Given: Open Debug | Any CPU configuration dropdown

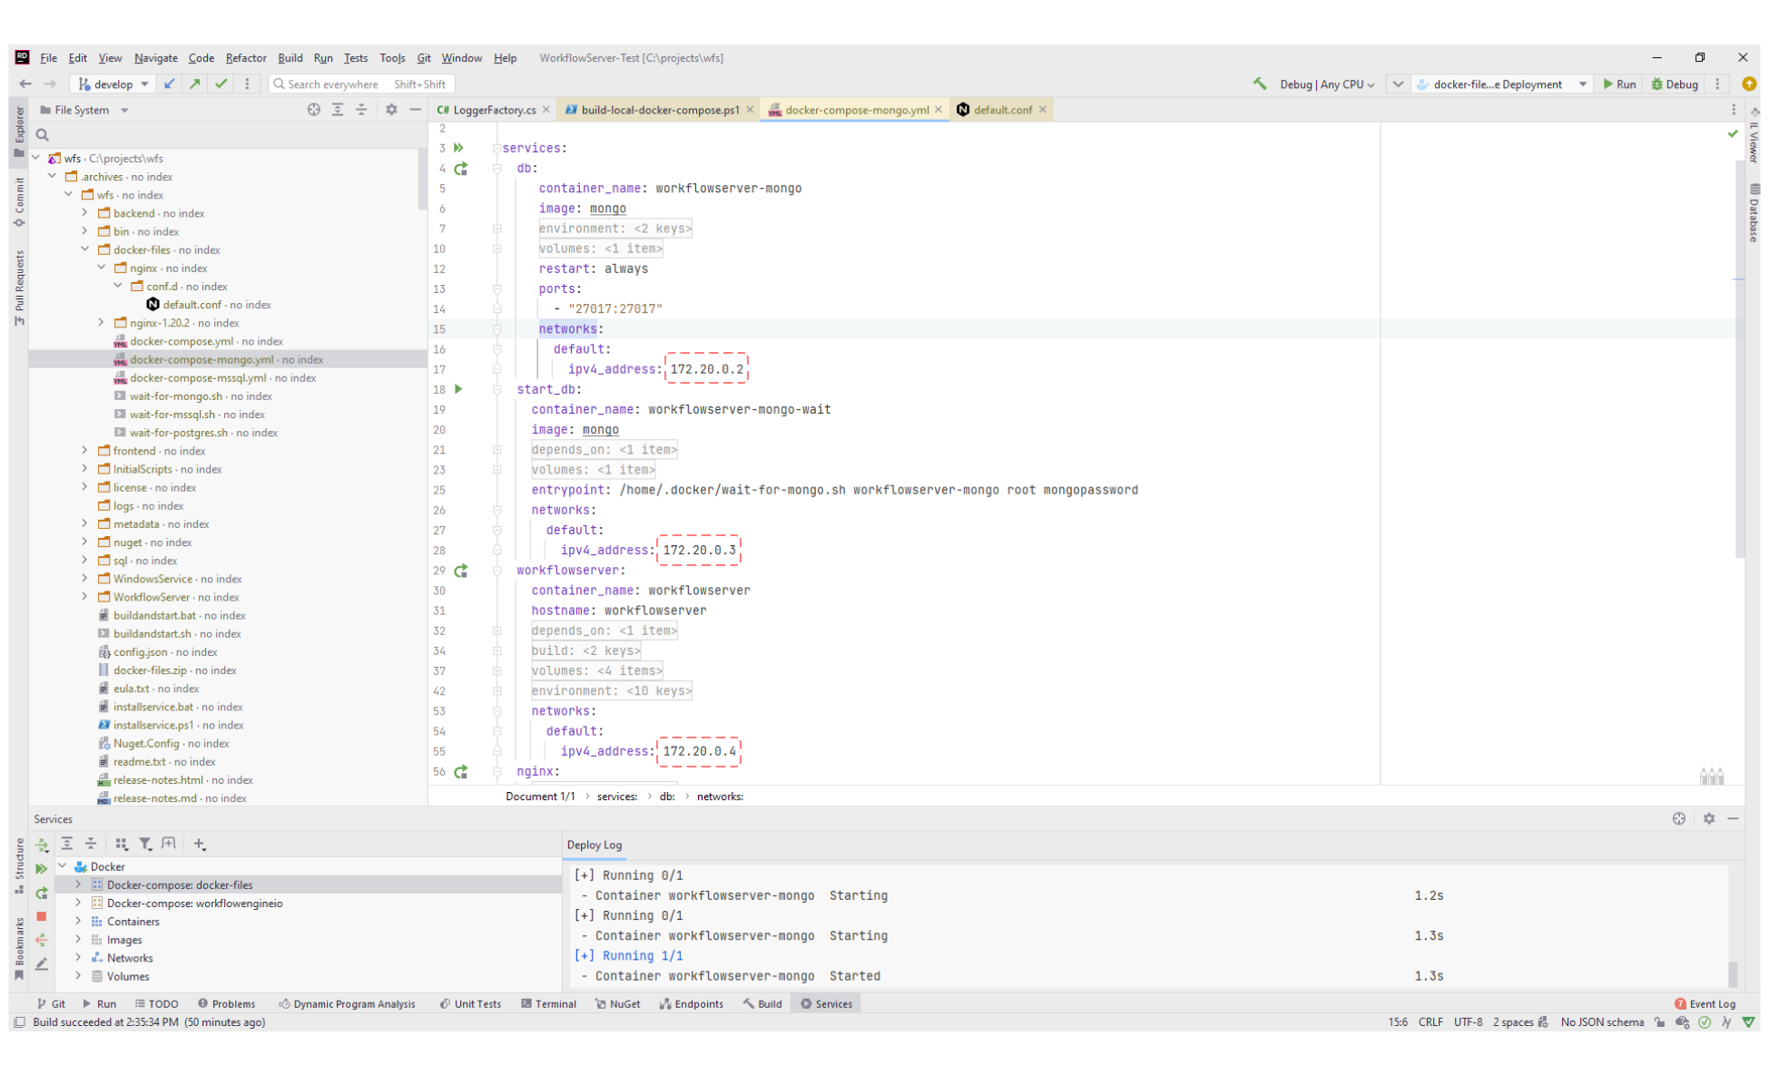Looking at the screenshot, I should [1327, 83].
